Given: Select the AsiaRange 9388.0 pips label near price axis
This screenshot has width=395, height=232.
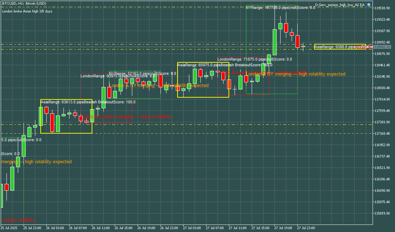Looking at the screenshot, I should [336, 46].
